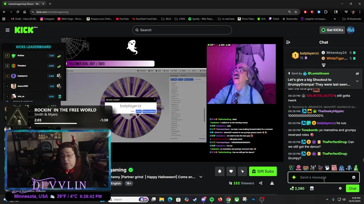Click the mamatinagaming Stream browser tab
364x204 pixels.
(x=24, y=4)
